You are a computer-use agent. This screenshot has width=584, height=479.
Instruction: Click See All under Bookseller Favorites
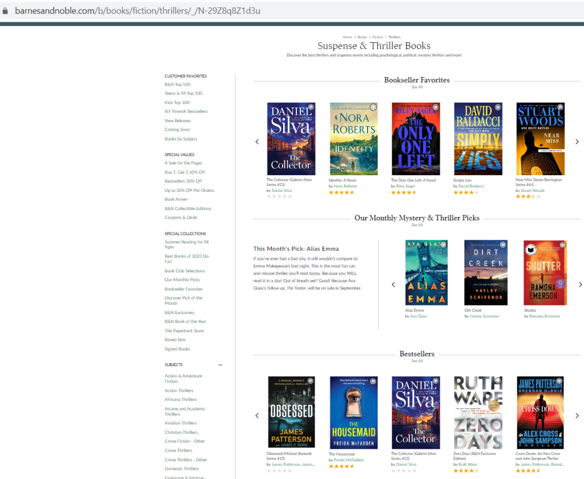click(417, 87)
